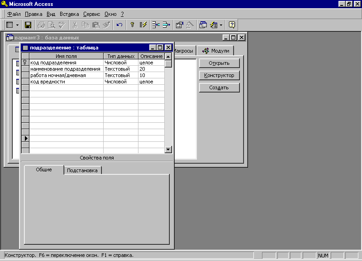Open the Properties toolbar icon

(179, 25)
